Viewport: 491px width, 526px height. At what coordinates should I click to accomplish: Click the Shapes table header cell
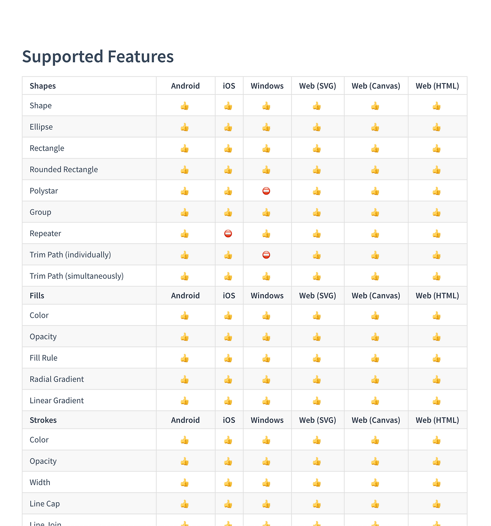click(43, 86)
